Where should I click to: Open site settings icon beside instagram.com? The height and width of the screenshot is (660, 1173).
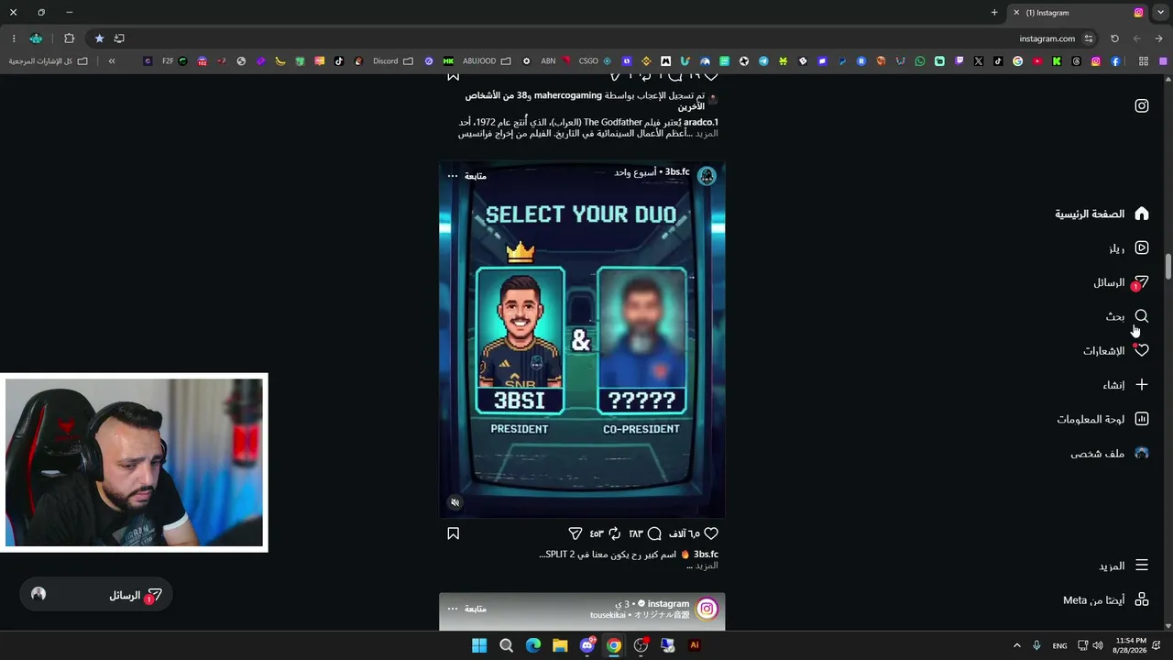point(1089,38)
